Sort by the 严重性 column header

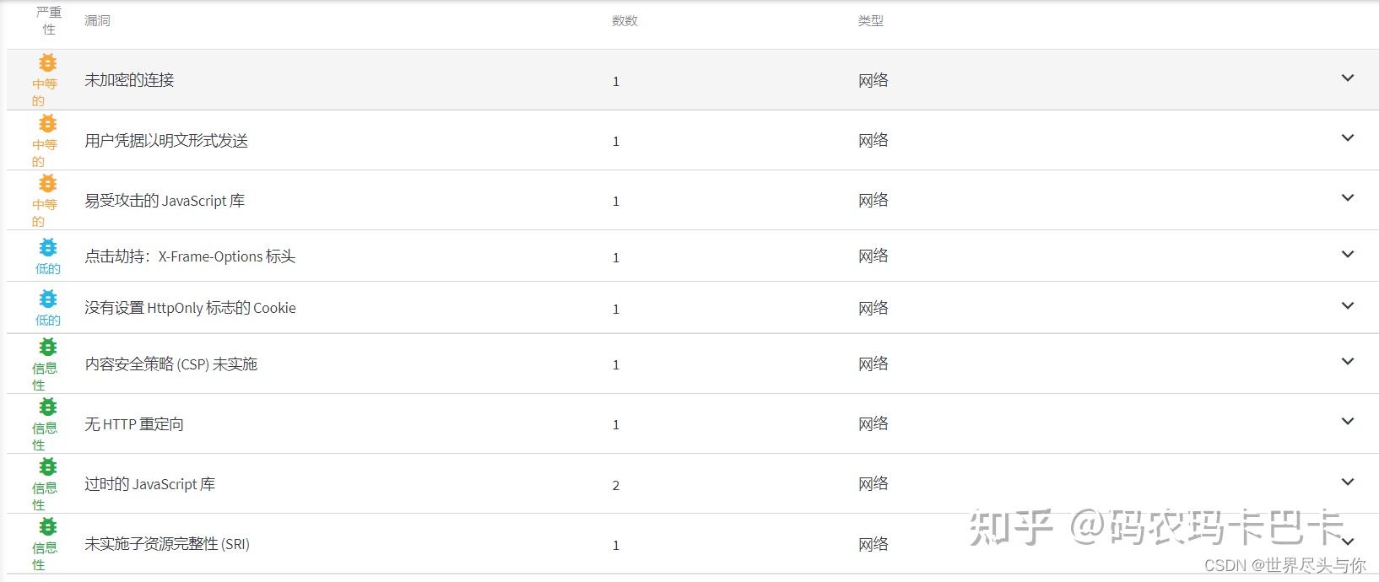coord(49,21)
